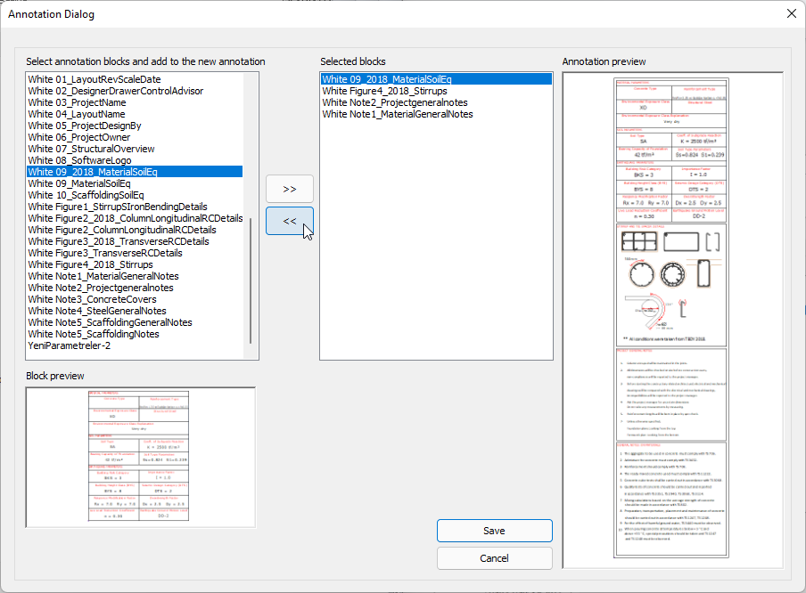Choose White 08_SoftwareLogo from the list

79,160
